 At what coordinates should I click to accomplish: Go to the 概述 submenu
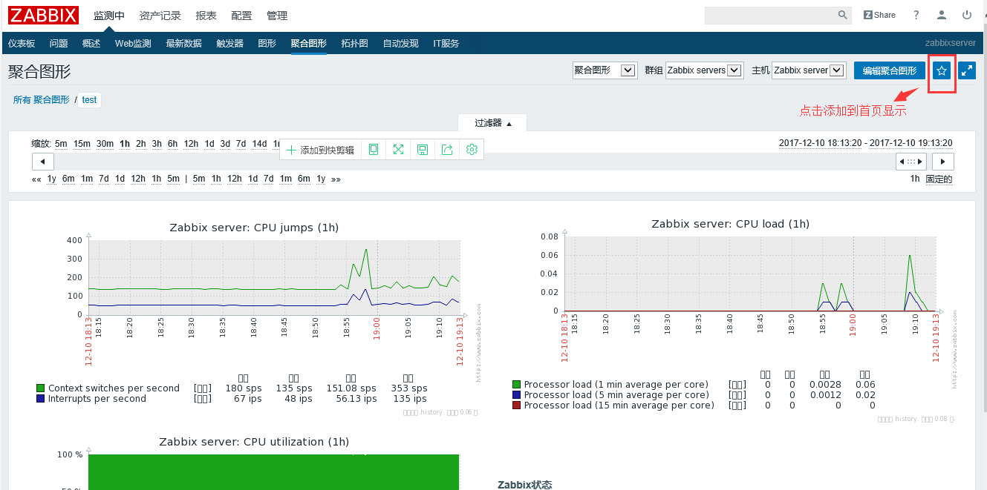pos(91,44)
